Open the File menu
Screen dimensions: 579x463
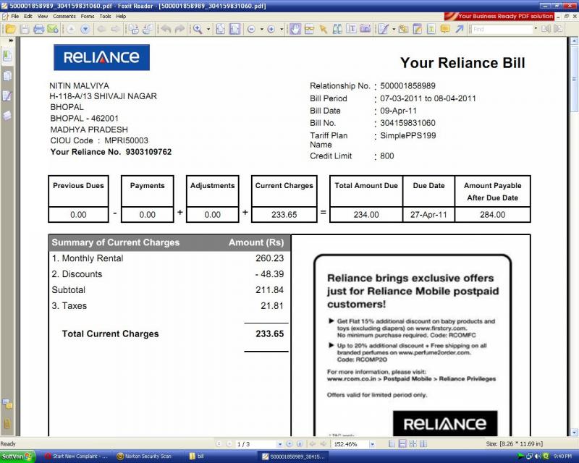(14, 16)
